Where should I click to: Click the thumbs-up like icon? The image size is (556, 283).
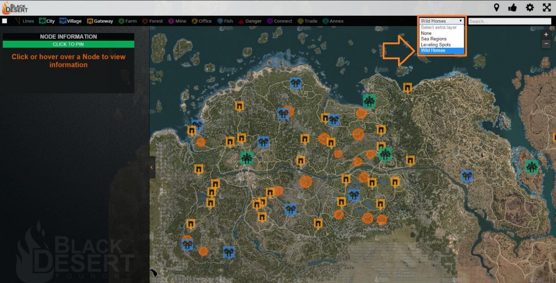pos(513,8)
